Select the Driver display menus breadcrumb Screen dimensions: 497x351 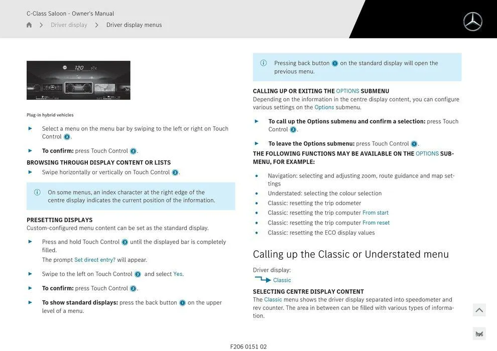[134, 25]
